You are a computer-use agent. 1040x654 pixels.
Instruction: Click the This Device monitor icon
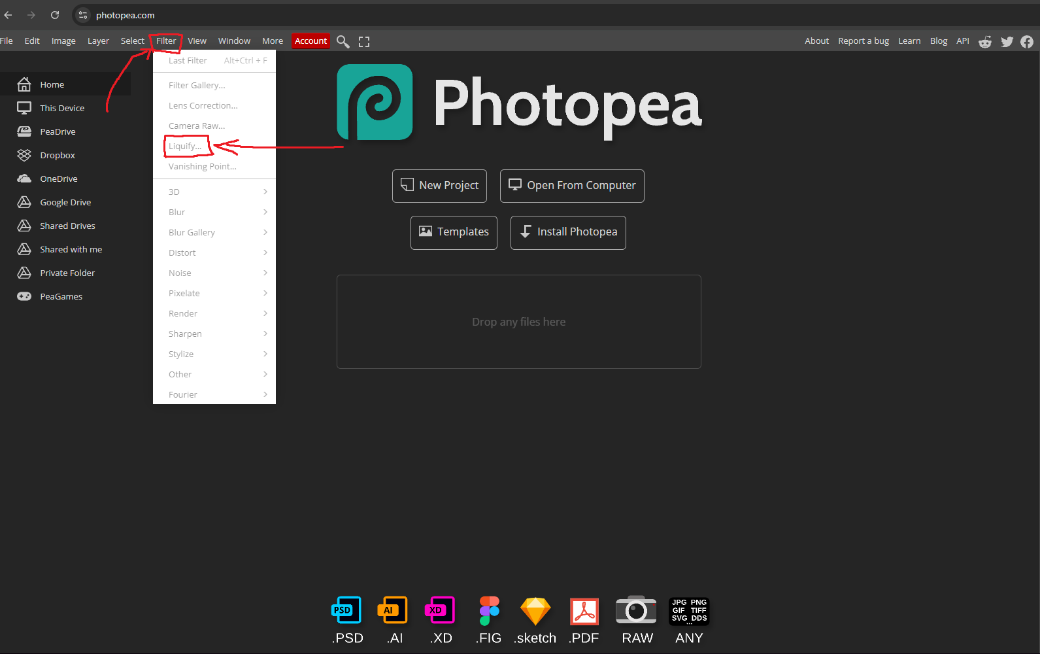[24, 108]
